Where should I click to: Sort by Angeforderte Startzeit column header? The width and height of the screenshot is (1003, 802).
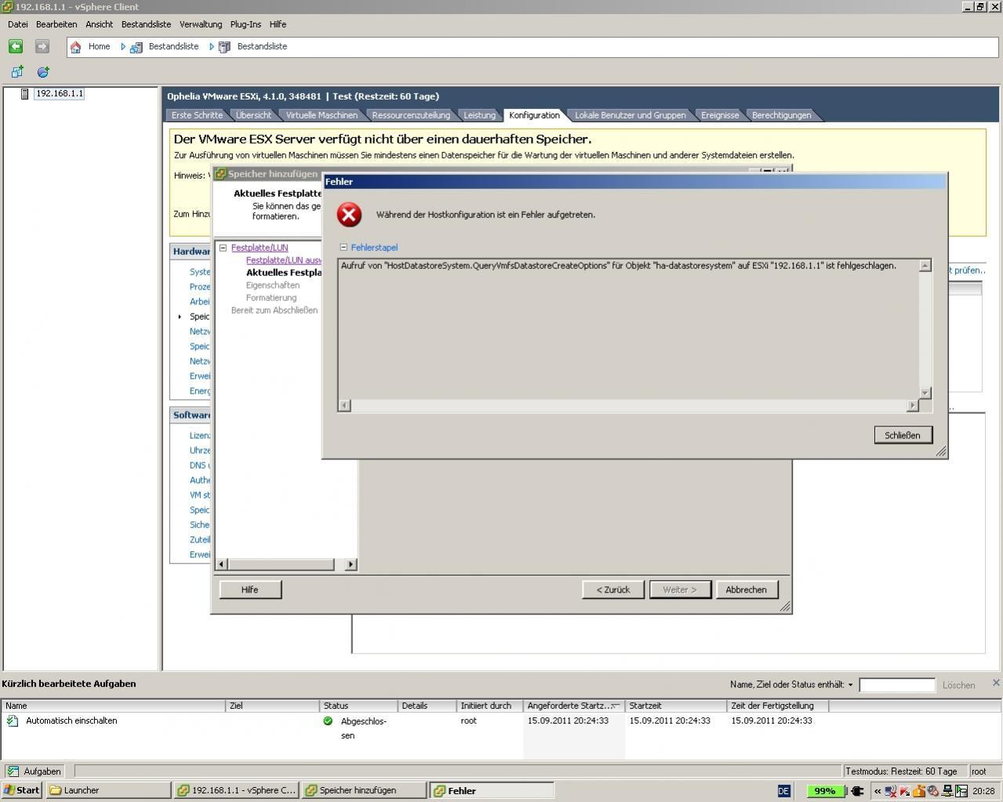click(573, 706)
